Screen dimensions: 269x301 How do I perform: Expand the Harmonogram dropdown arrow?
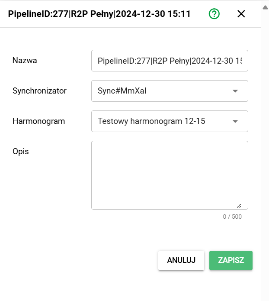235,121
